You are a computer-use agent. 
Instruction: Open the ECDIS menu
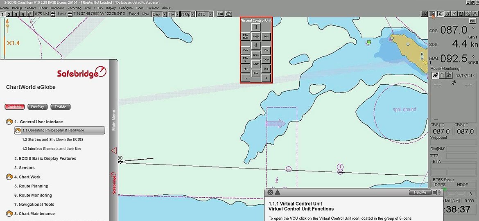click(99, 8)
